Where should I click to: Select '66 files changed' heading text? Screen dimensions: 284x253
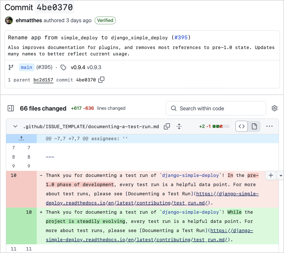[x=43, y=109]
